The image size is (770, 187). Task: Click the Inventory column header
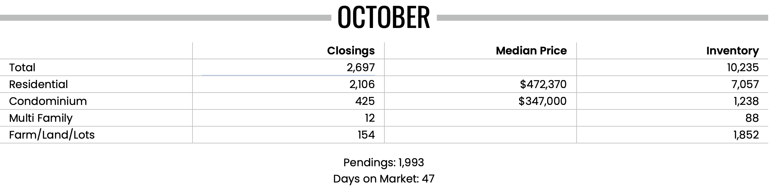click(733, 51)
